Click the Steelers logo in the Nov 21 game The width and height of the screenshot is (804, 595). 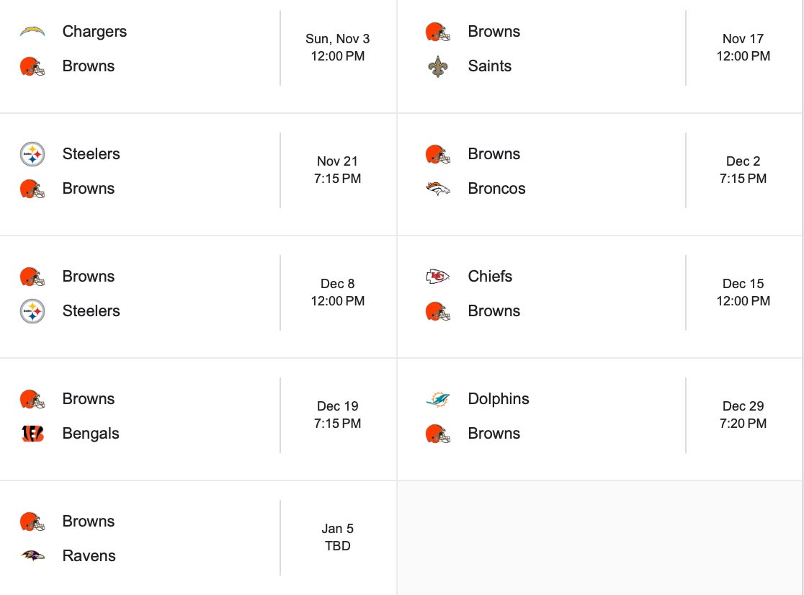(x=32, y=154)
